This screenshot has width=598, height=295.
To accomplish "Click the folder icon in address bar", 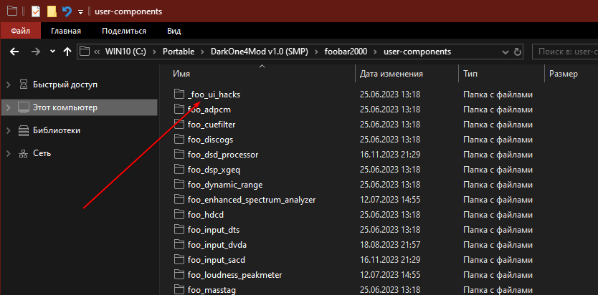I will [x=85, y=52].
